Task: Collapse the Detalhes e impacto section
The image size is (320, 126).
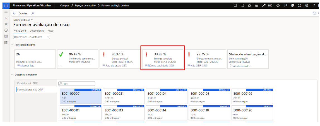Action: [x=12, y=75]
